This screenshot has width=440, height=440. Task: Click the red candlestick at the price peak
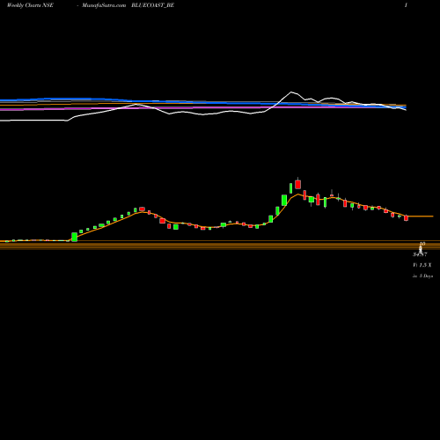click(x=298, y=184)
